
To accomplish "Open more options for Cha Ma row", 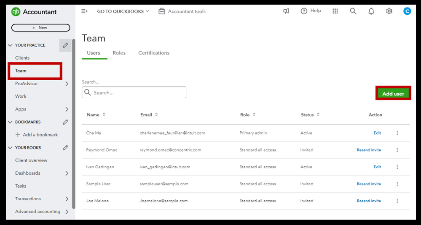I will click(x=397, y=133).
